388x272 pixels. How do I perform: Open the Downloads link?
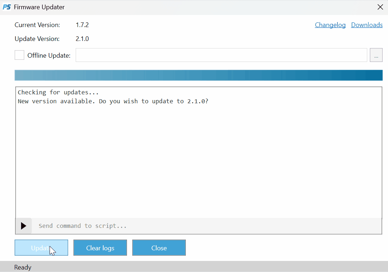(367, 25)
